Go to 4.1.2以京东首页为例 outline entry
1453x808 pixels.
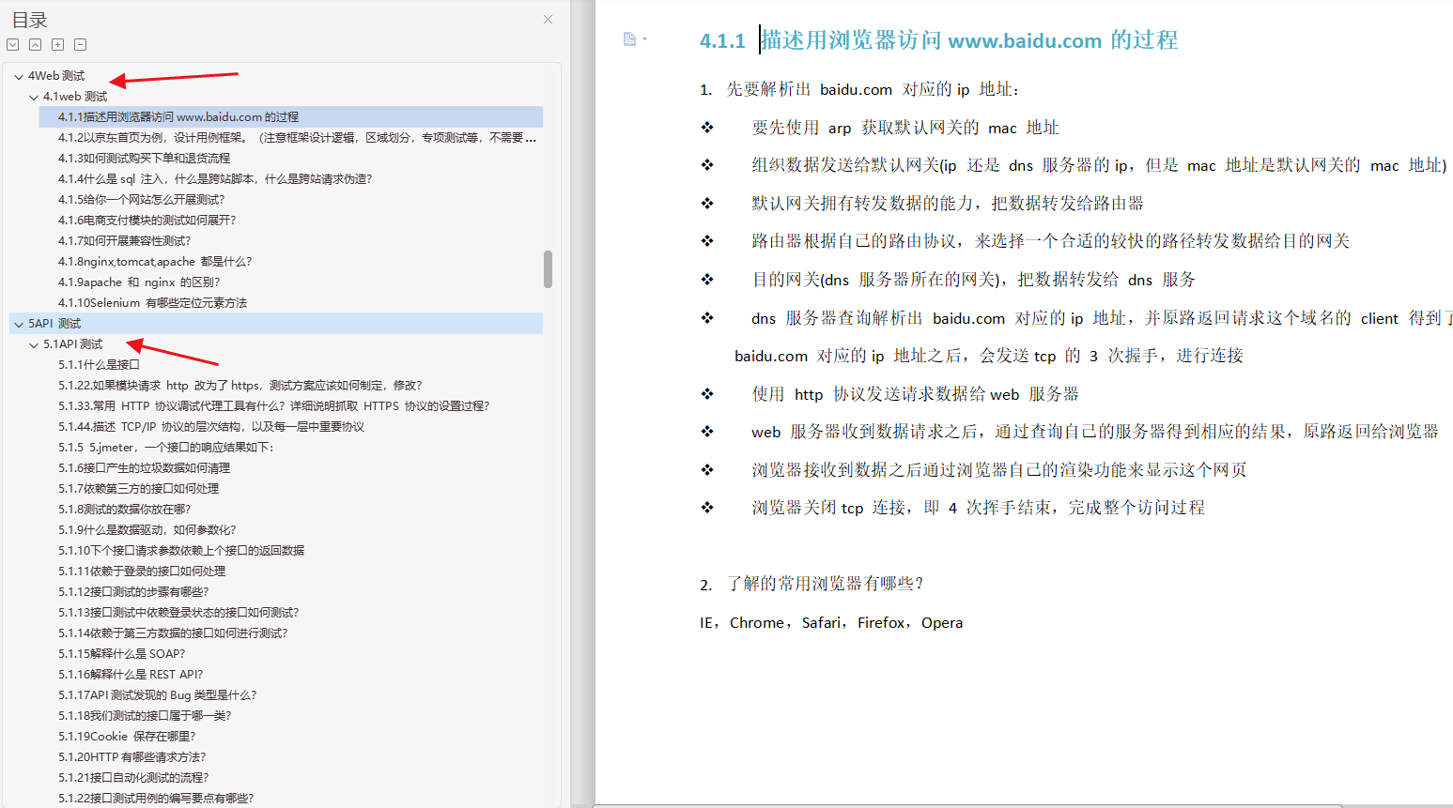(297, 137)
